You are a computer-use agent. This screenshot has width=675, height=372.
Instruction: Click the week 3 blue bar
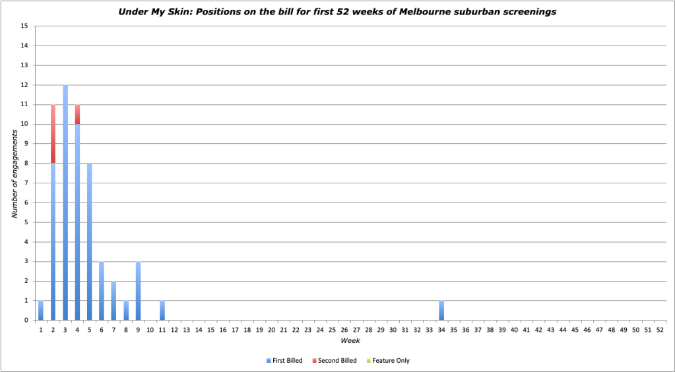tap(65, 204)
